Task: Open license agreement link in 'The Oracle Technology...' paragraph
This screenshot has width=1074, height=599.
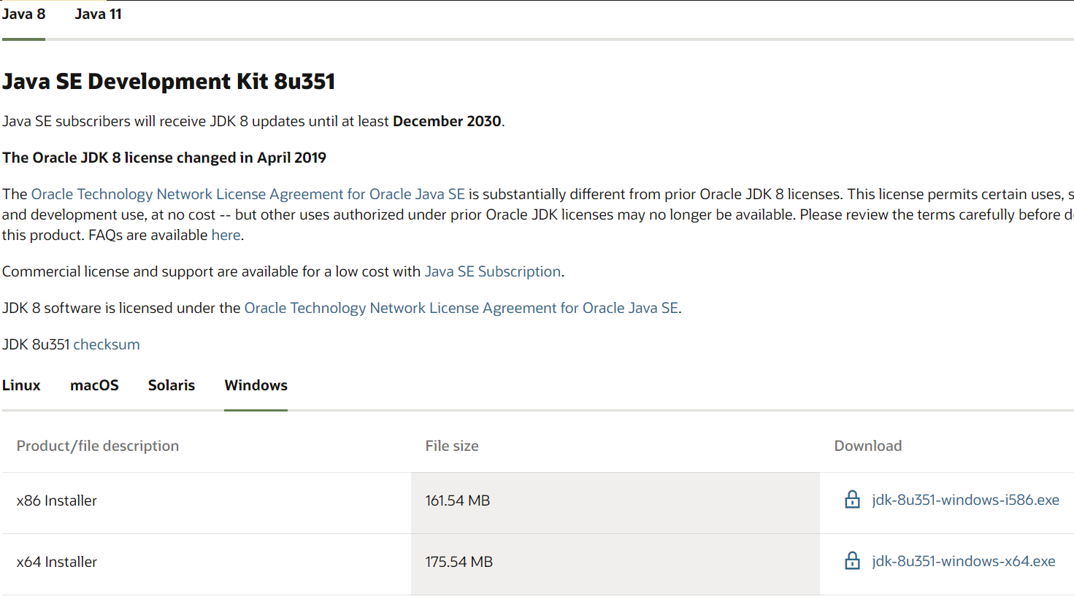Action: click(x=248, y=194)
